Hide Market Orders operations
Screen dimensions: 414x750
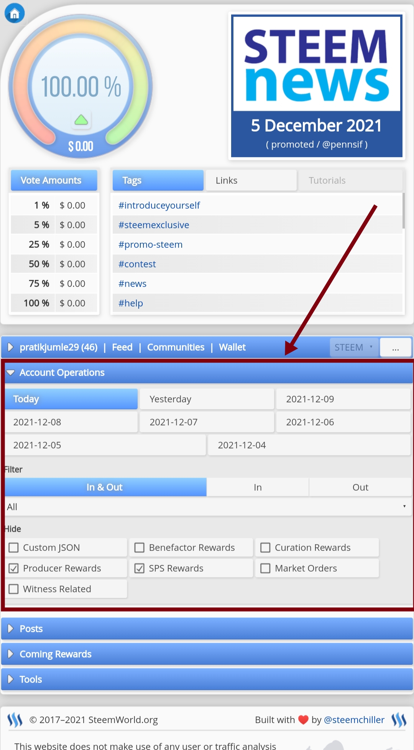265,568
